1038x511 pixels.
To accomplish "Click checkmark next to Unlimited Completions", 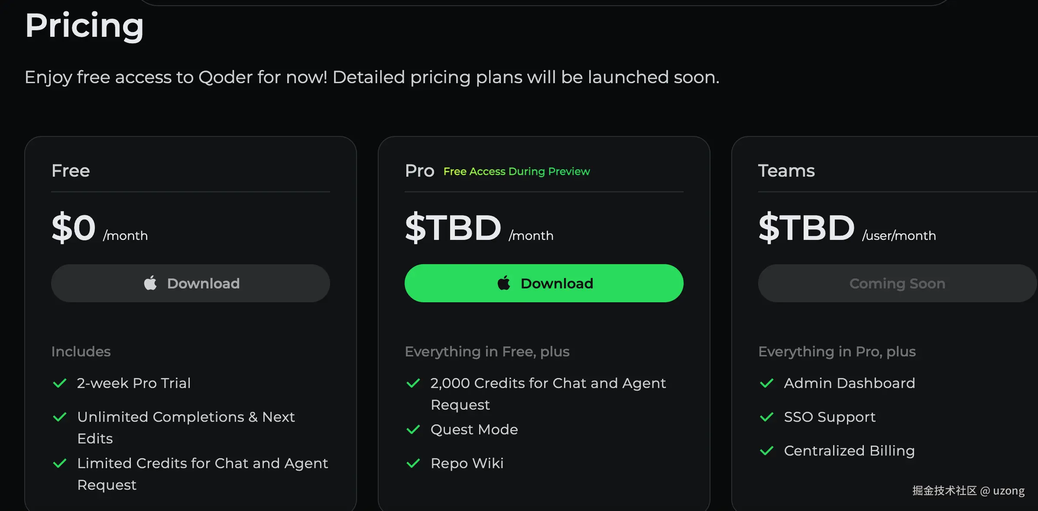I will click(60, 417).
